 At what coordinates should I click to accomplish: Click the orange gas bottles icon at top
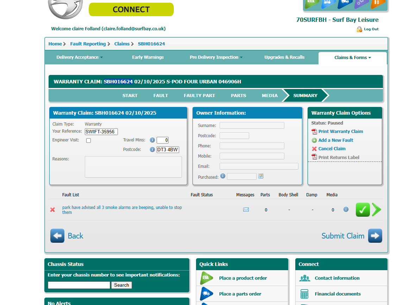click(378, 4)
